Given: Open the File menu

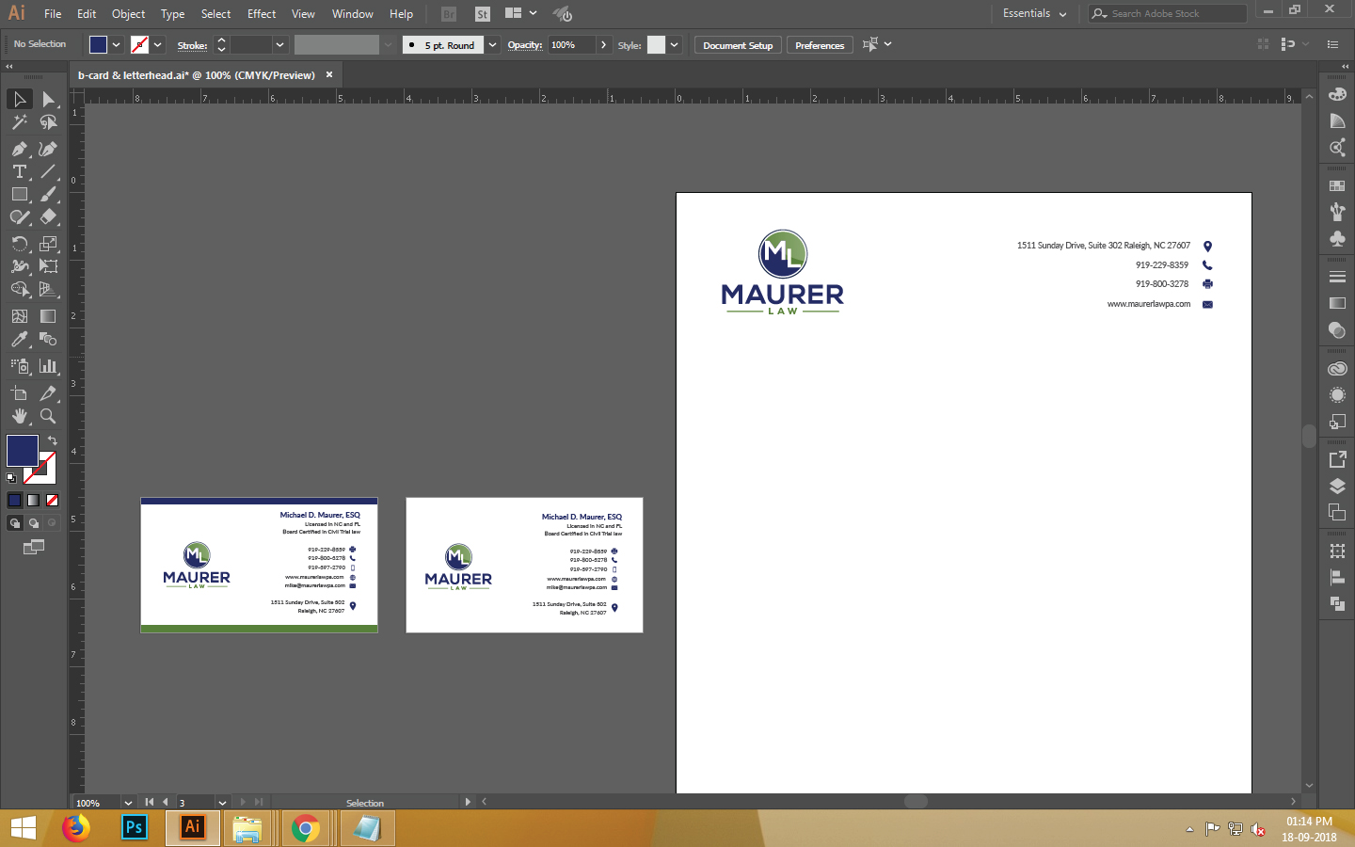Looking at the screenshot, I should pyautogui.click(x=53, y=13).
